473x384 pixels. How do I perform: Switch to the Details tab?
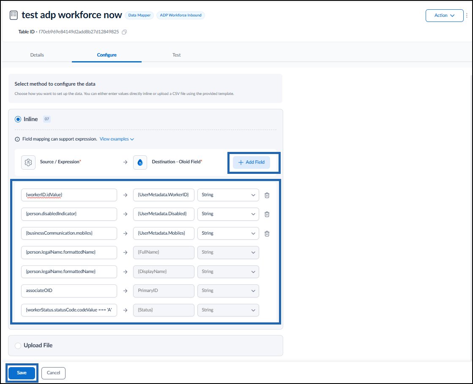click(37, 55)
